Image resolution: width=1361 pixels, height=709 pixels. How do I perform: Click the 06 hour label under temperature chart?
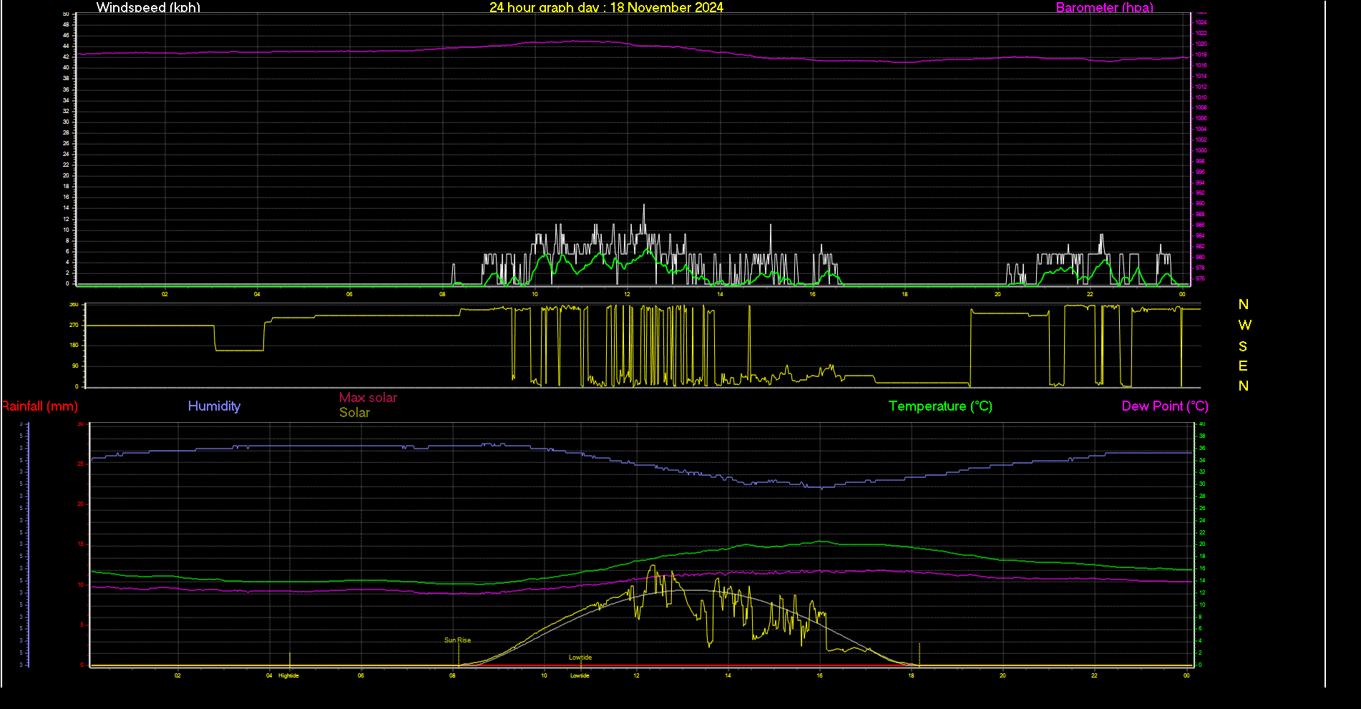pos(361,675)
